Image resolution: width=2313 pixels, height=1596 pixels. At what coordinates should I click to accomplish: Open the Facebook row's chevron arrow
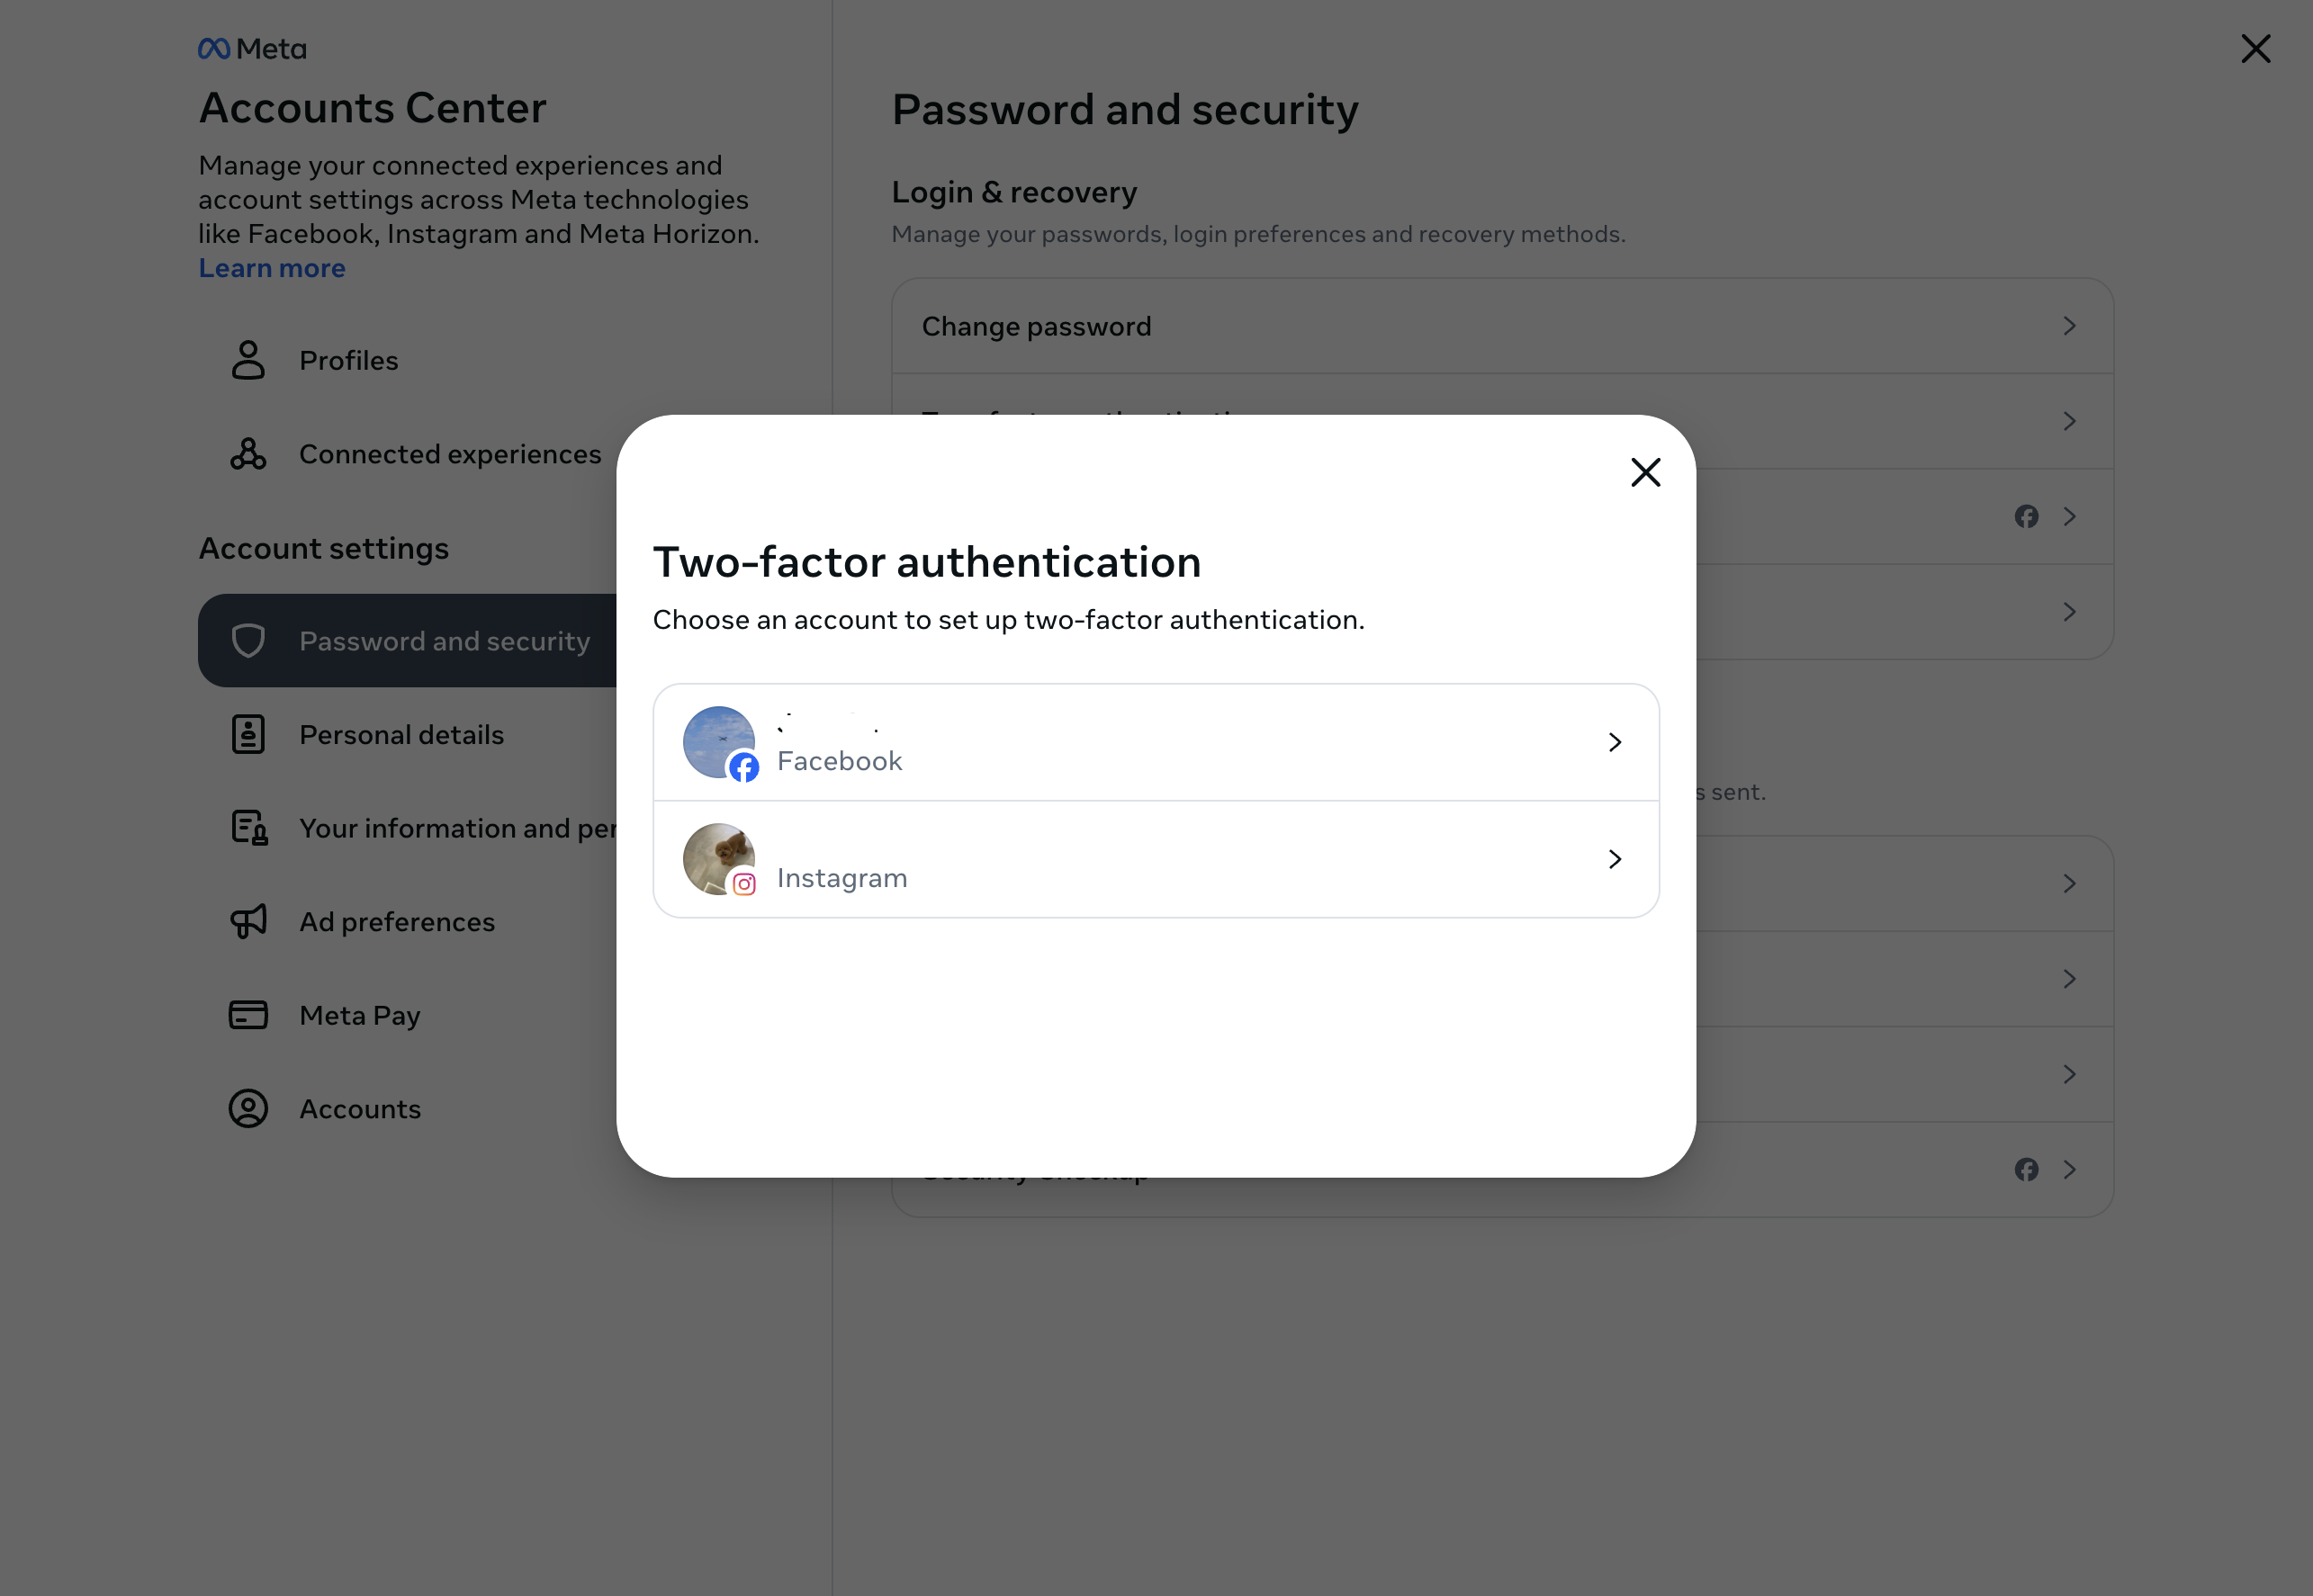pyautogui.click(x=1615, y=742)
